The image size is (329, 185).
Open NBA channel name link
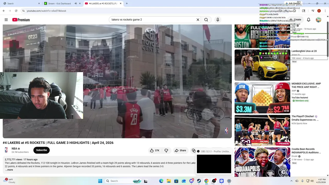coord(14,149)
